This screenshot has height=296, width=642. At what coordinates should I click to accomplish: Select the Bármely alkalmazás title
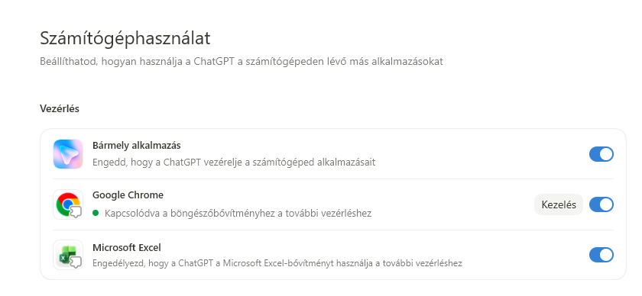click(x=136, y=146)
